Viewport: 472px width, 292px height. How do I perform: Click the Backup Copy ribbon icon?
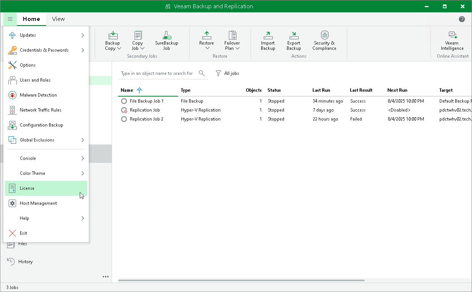point(113,35)
